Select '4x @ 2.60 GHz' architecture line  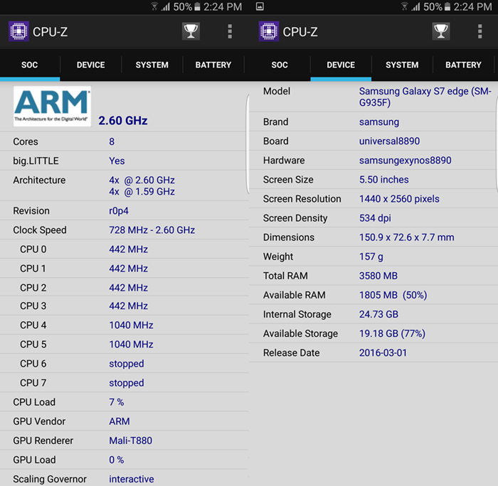tap(142, 180)
